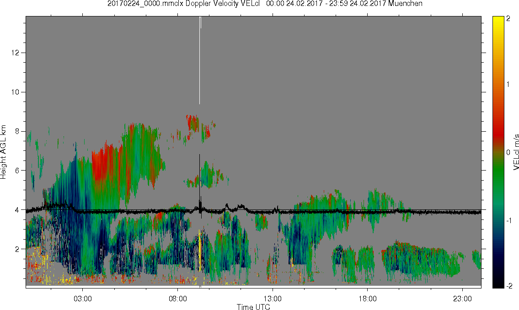519x310 pixels.
Task: Click the height label '4'
Action: point(17,210)
